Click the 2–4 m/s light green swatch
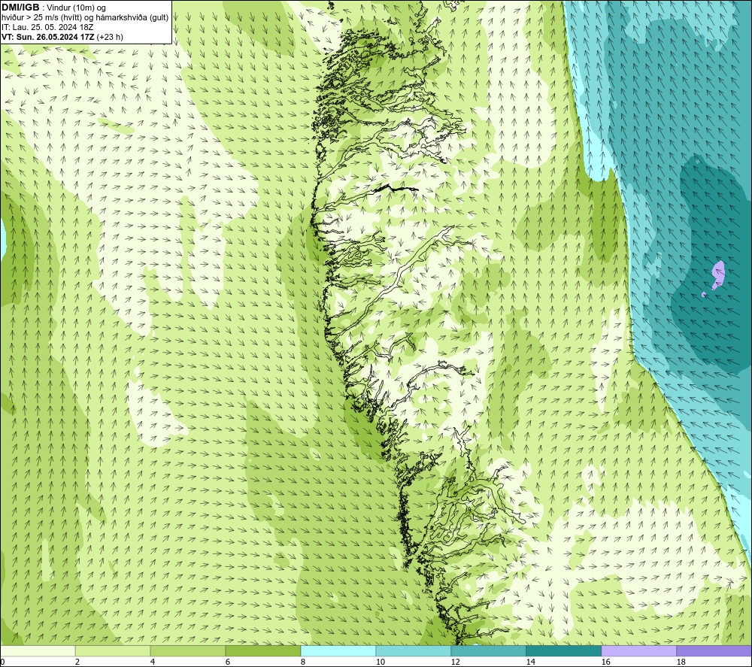This screenshot has width=752, height=667. pos(113,650)
